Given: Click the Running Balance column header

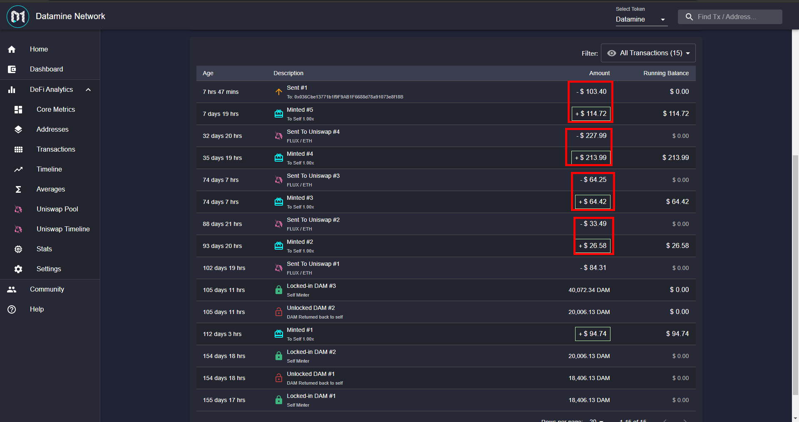Looking at the screenshot, I should [x=666, y=73].
